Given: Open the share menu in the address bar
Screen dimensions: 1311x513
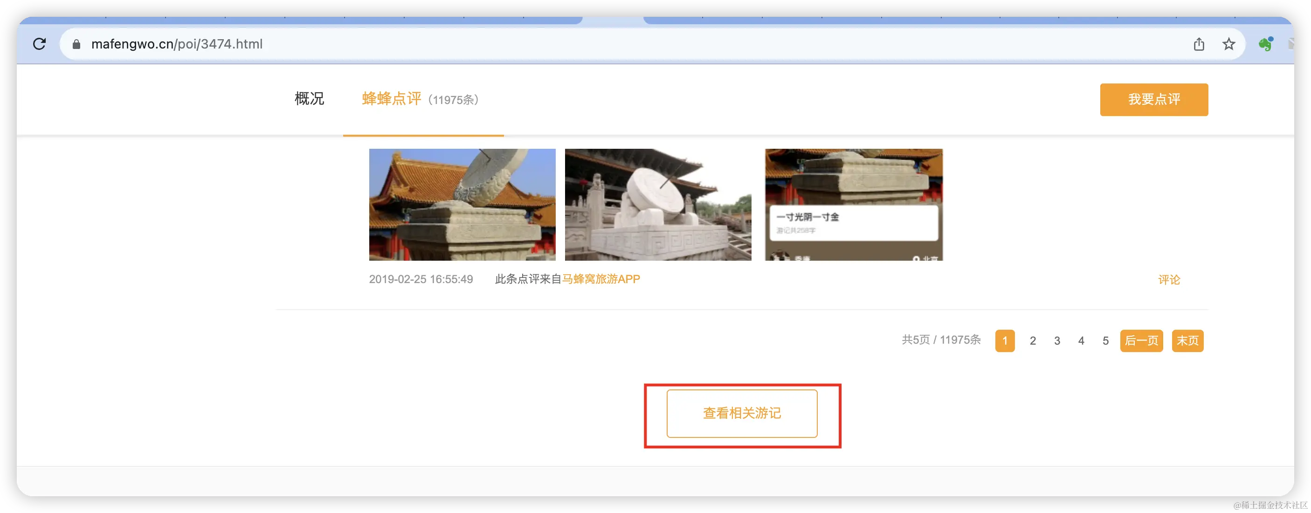Looking at the screenshot, I should 1199,44.
